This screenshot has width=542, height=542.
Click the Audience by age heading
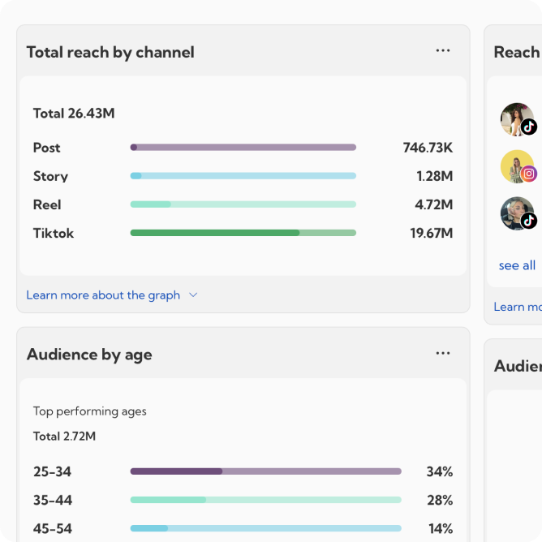89,355
